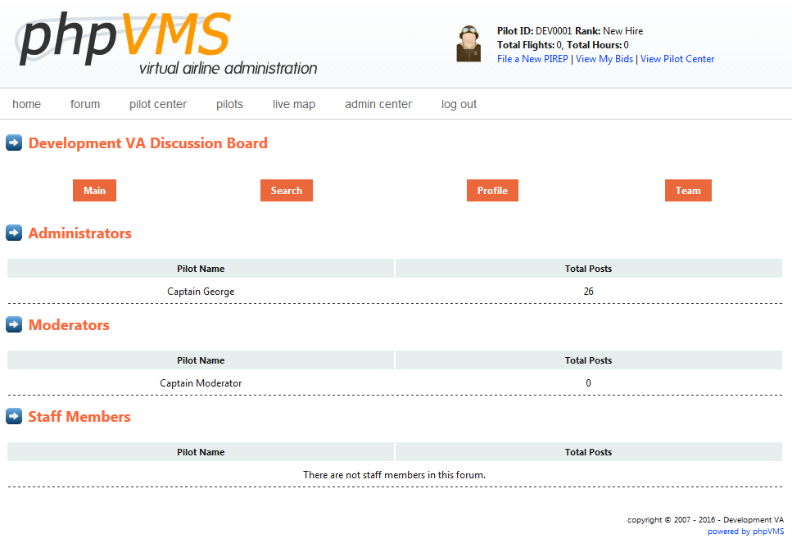Click arrow icon beside Moderators heading

click(14, 325)
